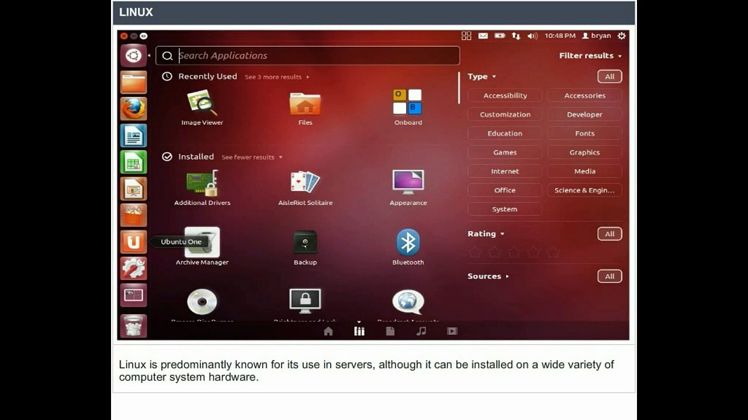
Task: Launch Archive Manager
Action: click(x=202, y=247)
